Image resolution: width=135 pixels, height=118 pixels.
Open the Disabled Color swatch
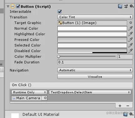[92, 51]
